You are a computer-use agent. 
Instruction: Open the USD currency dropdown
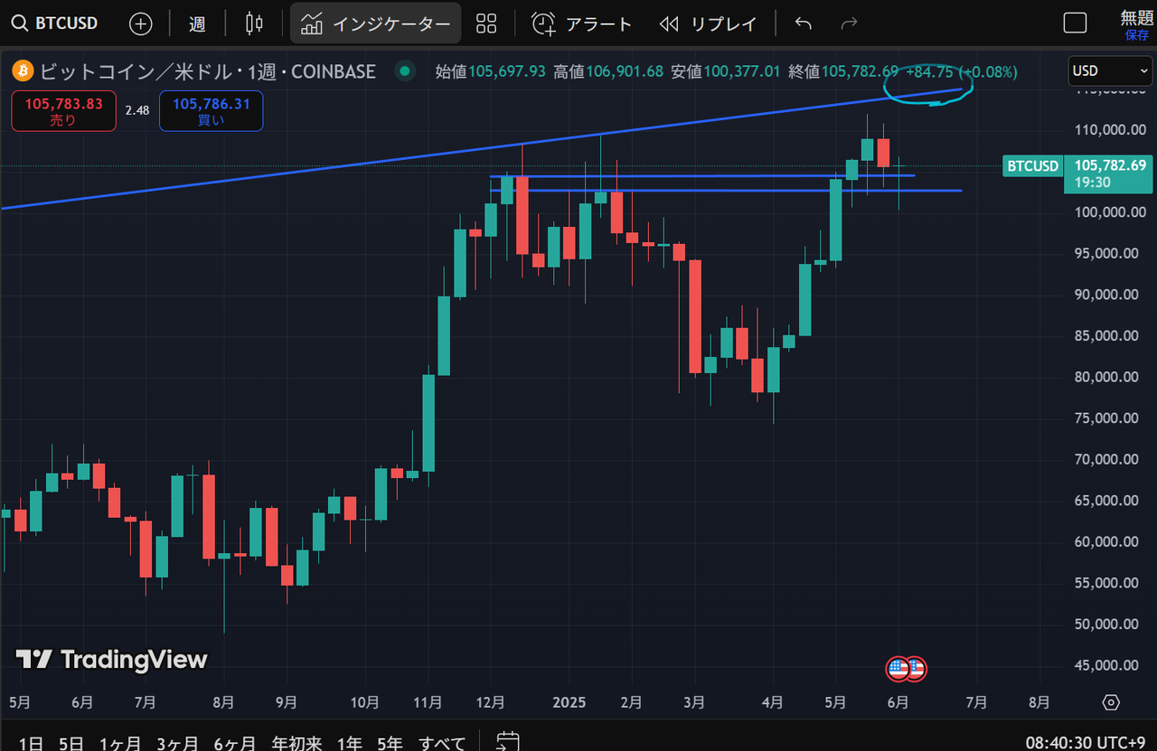coord(1110,70)
